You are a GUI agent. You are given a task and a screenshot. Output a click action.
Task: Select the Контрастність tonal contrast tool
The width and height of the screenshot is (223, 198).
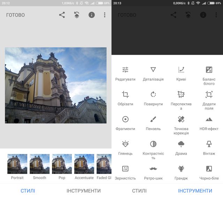pyautogui.click(x=153, y=150)
